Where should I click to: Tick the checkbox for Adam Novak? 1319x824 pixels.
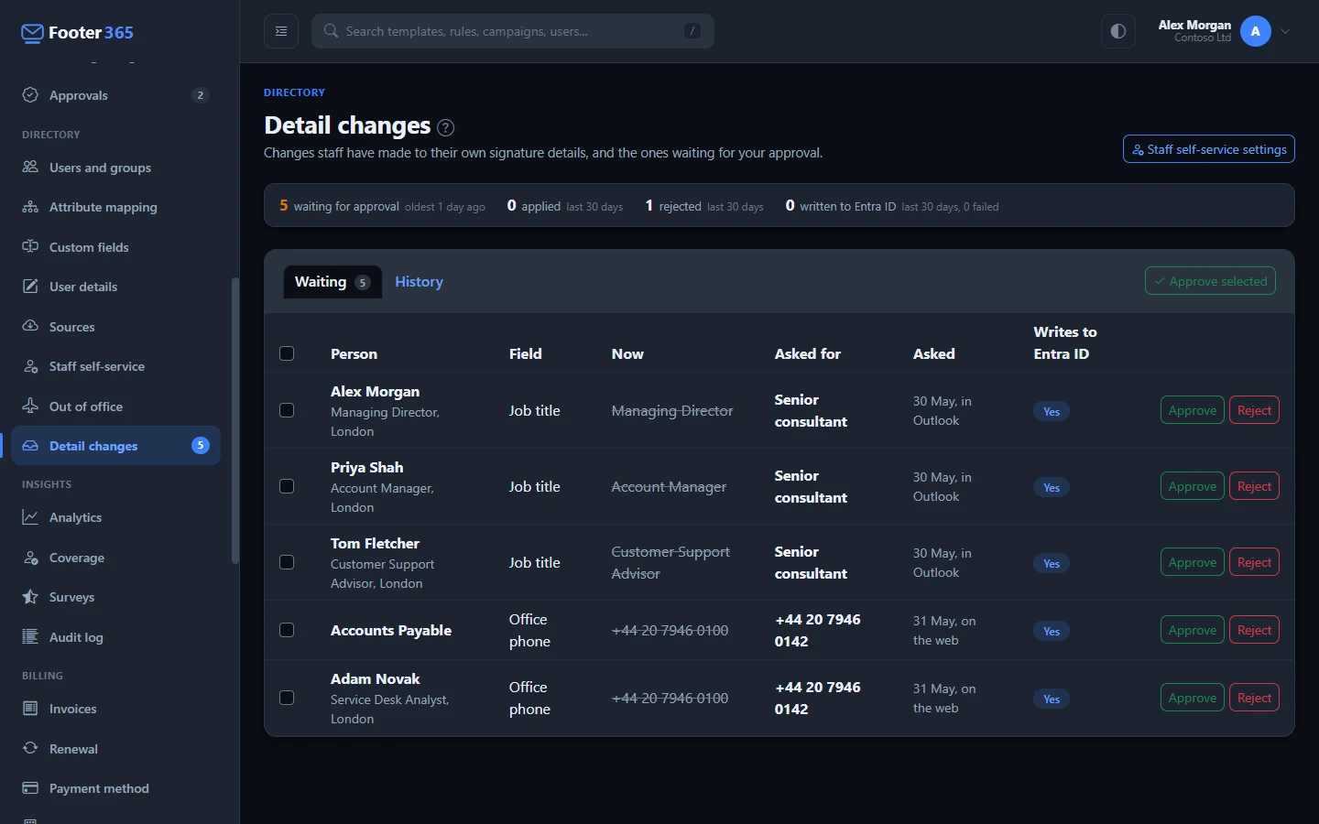(x=287, y=698)
